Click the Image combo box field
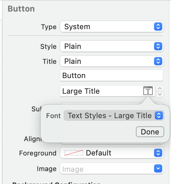 pyautogui.click(x=107, y=169)
